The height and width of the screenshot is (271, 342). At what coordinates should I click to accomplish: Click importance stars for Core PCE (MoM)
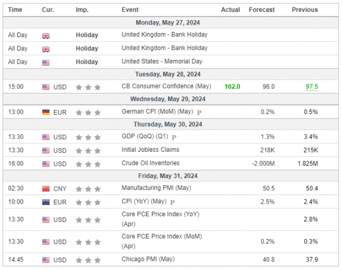tap(88, 242)
